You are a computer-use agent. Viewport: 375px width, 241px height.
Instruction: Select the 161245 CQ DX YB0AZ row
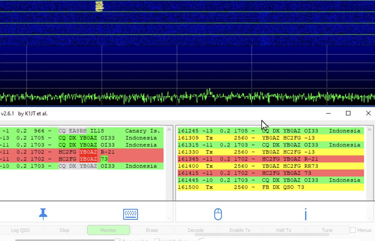[271, 131]
